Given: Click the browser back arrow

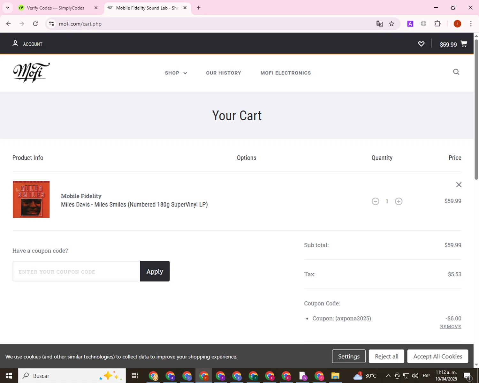Looking at the screenshot, I should 9,24.
